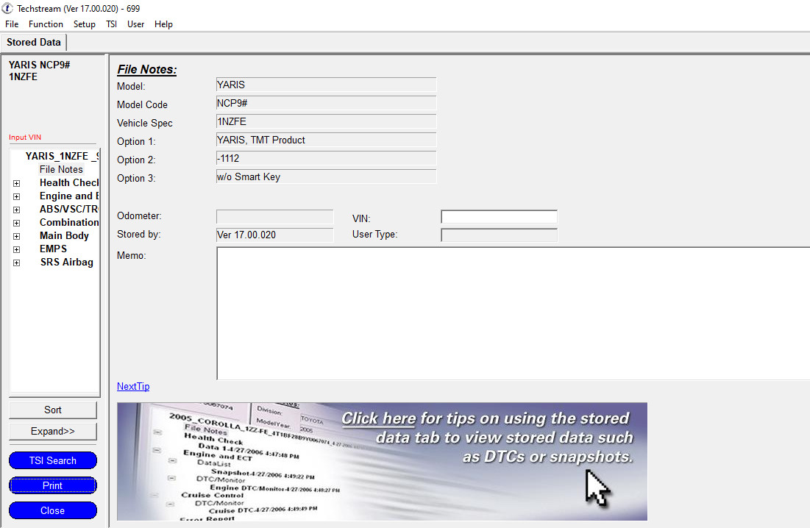Click the Odometer field
810x528 pixels.
click(x=275, y=216)
